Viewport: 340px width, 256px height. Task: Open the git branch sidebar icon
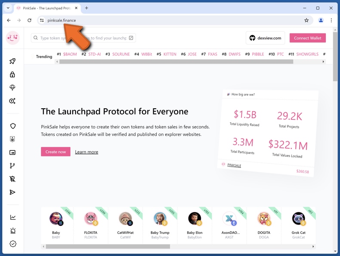pyautogui.click(x=12, y=166)
